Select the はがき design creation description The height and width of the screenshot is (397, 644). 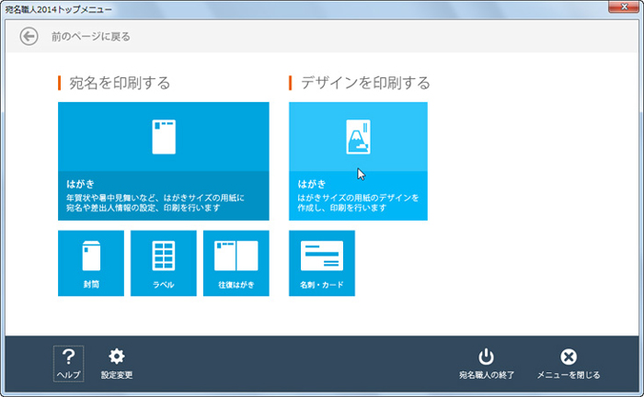(x=358, y=202)
